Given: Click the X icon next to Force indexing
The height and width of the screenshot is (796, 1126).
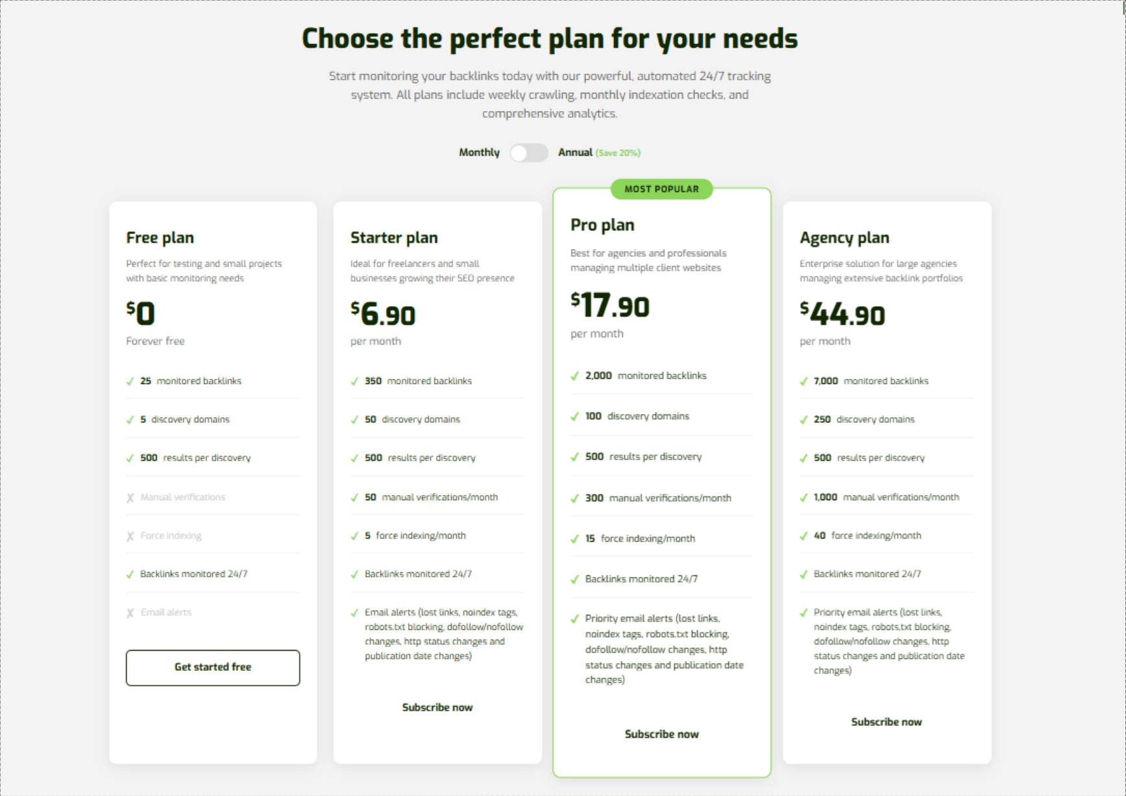Looking at the screenshot, I should 130,535.
